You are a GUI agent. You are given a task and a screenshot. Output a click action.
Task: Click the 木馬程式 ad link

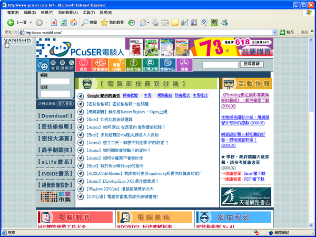coord(200,95)
